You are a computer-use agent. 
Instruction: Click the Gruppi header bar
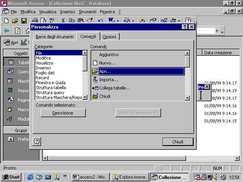[17, 130]
